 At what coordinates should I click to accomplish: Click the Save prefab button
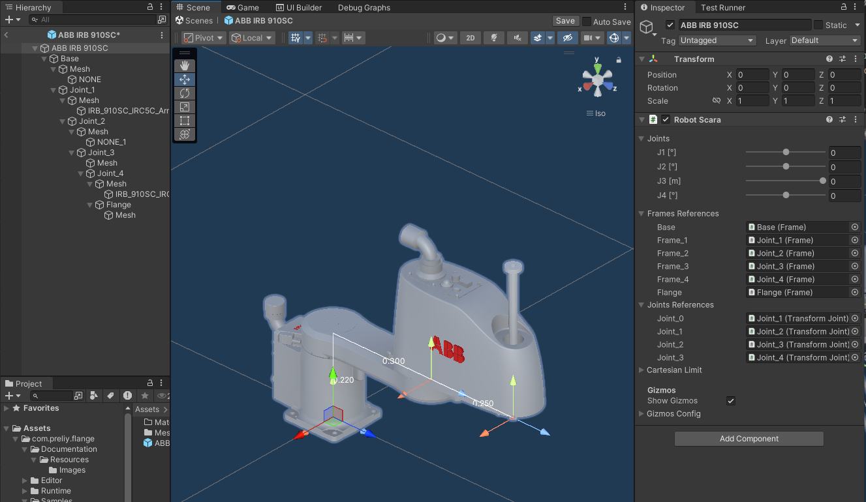point(565,22)
